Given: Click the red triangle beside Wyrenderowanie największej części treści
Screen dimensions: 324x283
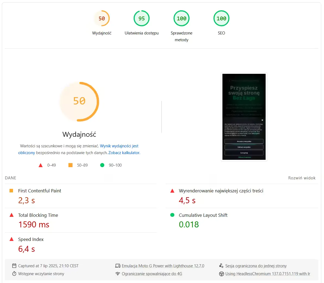Looking at the screenshot, I should click(172, 191).
